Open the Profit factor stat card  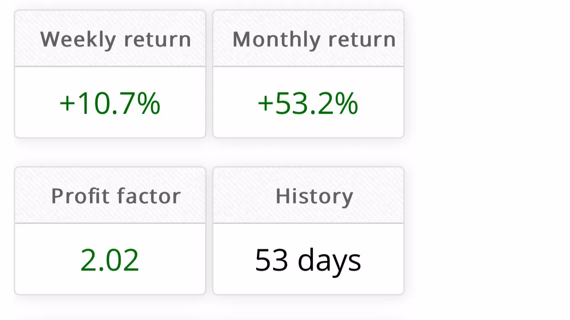point(110,231)
